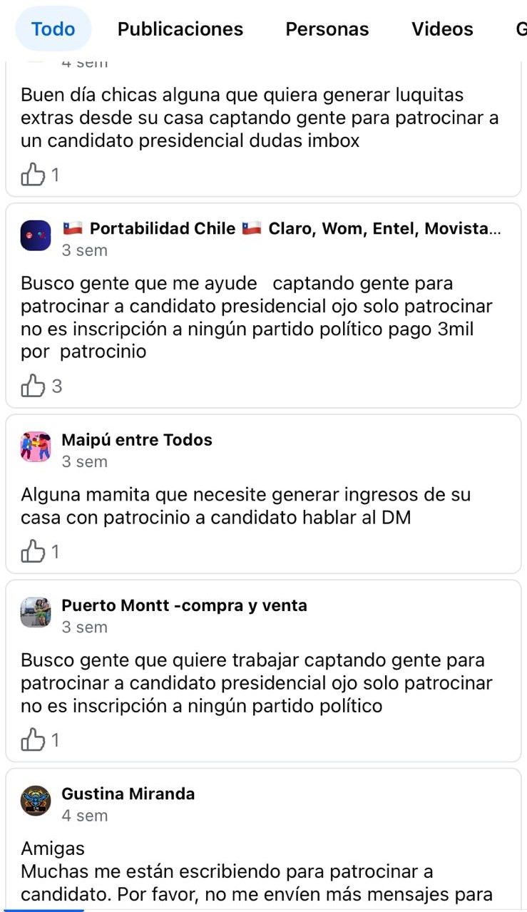Open Gustina Miranda's profile name
This screenshot has height=912, width=527.
tap(128, 794)
